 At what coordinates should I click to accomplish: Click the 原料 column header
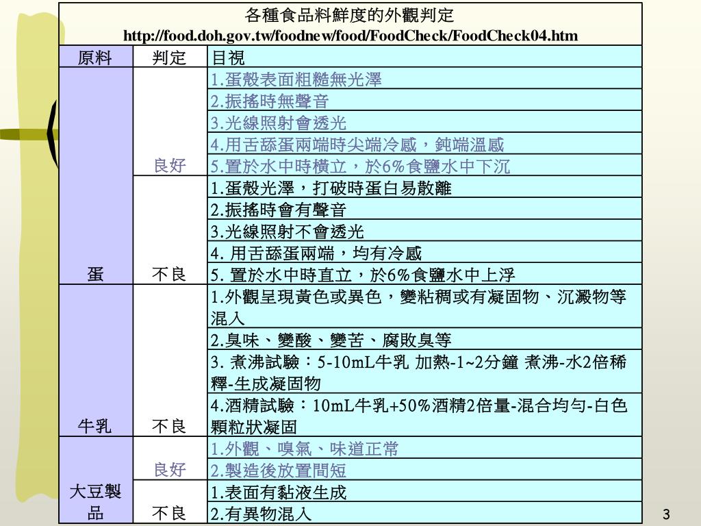pyautogui.click(x=96, y=57)
